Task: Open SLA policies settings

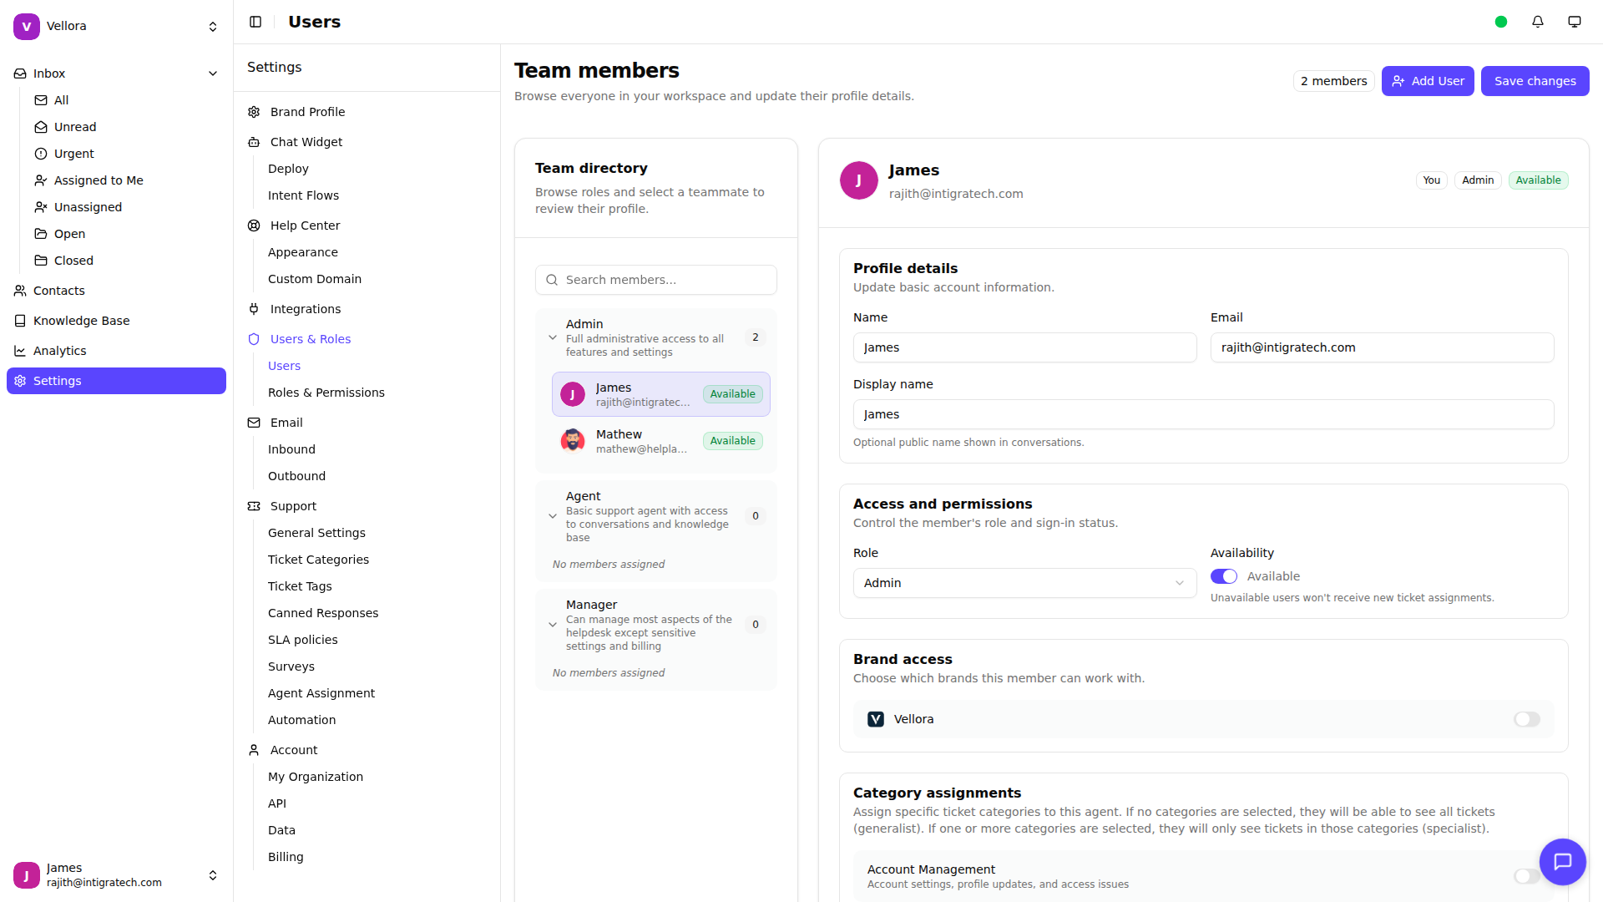Action: [x=303, y=640]
